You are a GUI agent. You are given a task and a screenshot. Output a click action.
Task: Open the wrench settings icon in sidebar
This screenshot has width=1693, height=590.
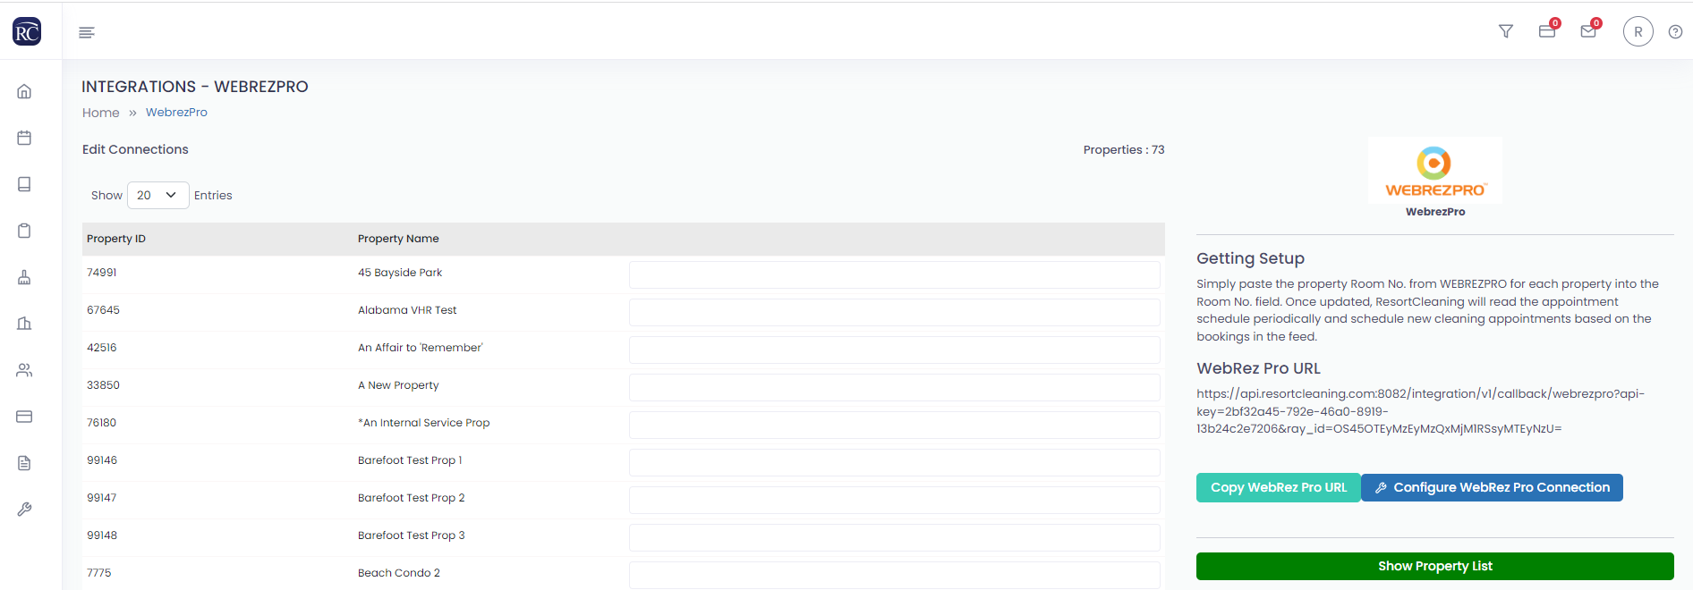click(24, 510)
